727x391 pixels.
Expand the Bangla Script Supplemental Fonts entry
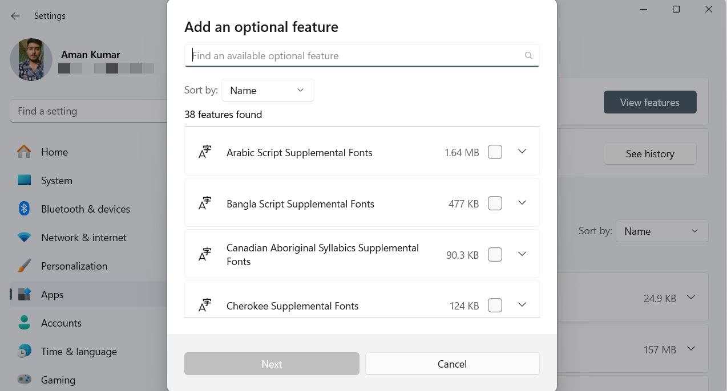coord(522,203)
